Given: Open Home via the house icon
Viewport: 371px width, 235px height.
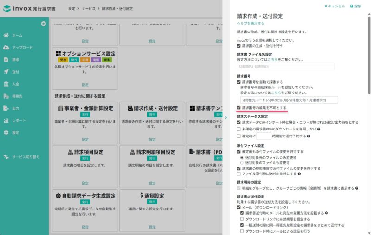Looking at the screenshot, I should coord(6,35).
